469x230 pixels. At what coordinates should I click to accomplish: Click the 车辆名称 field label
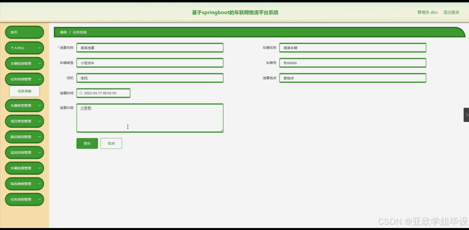click(269, 48)
